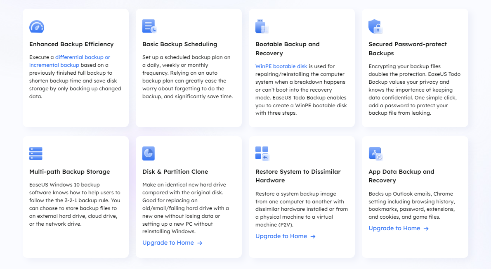The height and width of the screenshot is (269, 491).
Task: Click the Multi-path Backup Storage heading
Action: pos(69,172)
